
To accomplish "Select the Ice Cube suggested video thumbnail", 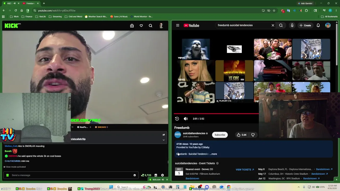I will 234,71.
